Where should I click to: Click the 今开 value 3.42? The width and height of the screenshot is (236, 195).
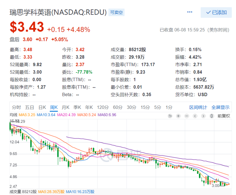click(80, 49)
